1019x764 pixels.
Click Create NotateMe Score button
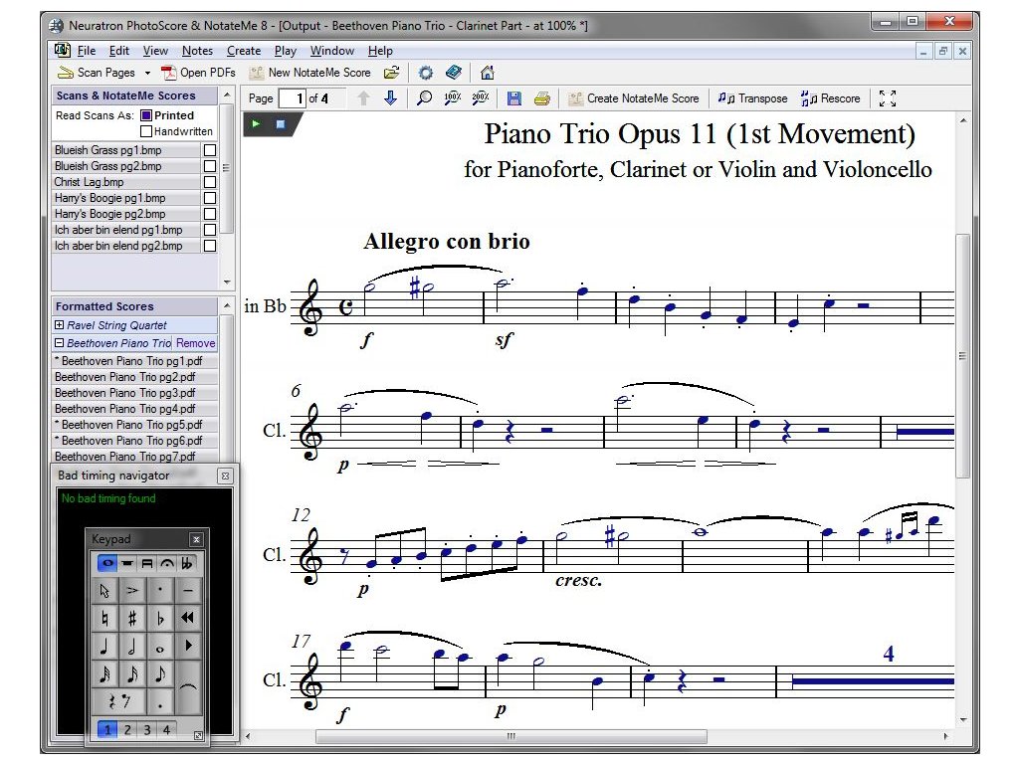pos(634,98)
